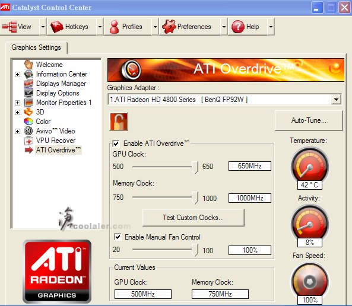352x306 pixels.
Task: Click the current 500MHz GPU Clock value
Action: pyautogui.click(x=143, y=294)
